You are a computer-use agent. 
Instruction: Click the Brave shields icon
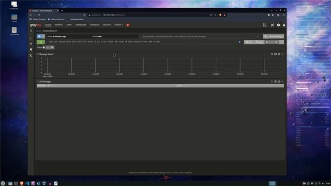pos(220,15)
